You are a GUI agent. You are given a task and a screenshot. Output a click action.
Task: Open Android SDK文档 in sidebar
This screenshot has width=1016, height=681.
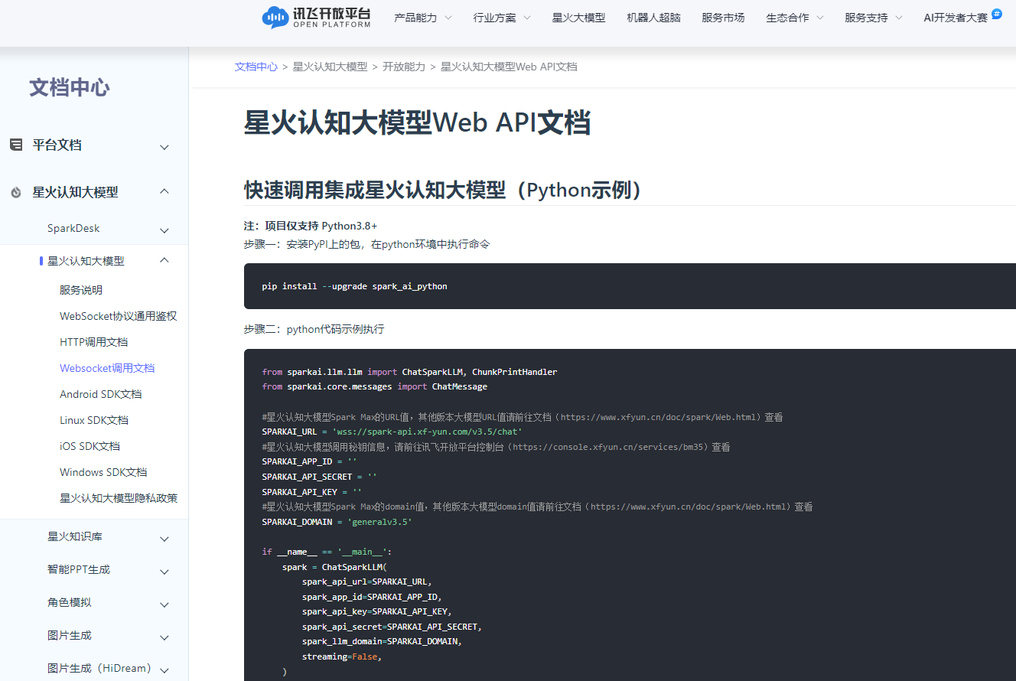100,394
